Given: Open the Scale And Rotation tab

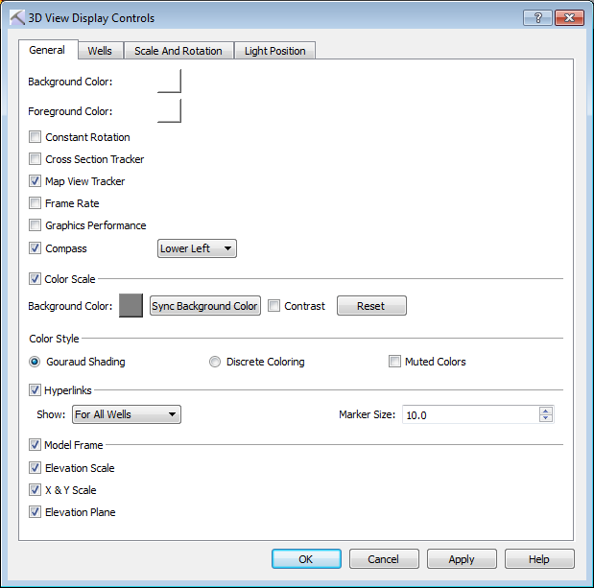Looking at the screenshot, I should click(x=178, y=51).
